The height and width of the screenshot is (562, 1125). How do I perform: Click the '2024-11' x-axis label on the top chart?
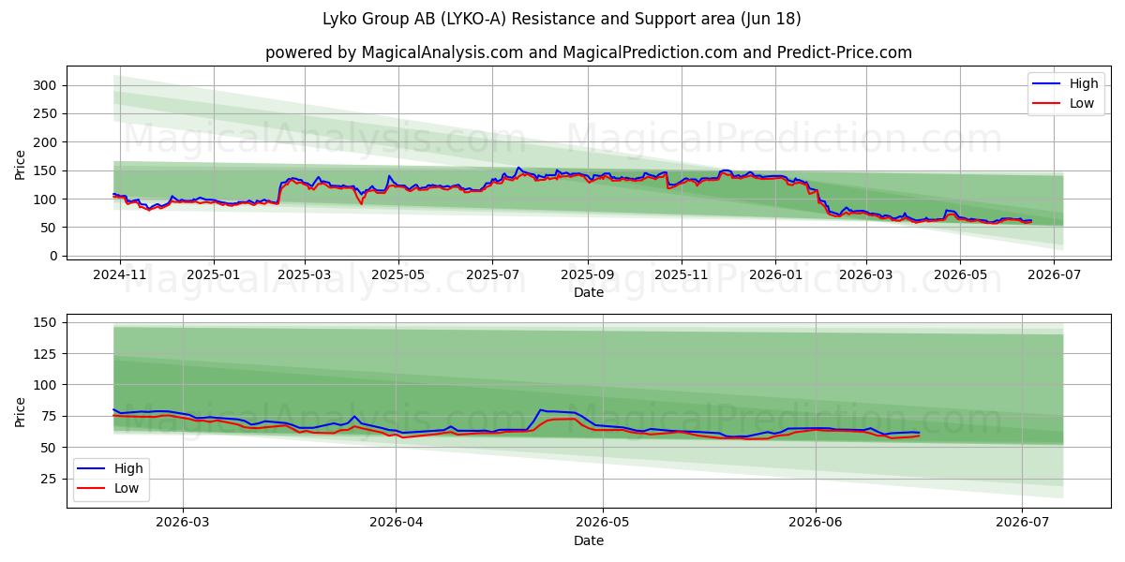pyautogui.click(x=120, y=275)
